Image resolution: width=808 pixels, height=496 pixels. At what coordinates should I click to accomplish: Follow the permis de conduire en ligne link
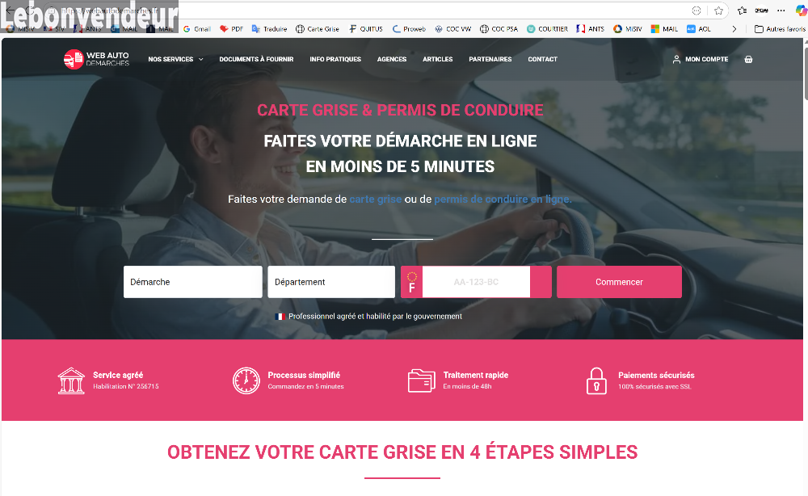[x=503, y=199]
